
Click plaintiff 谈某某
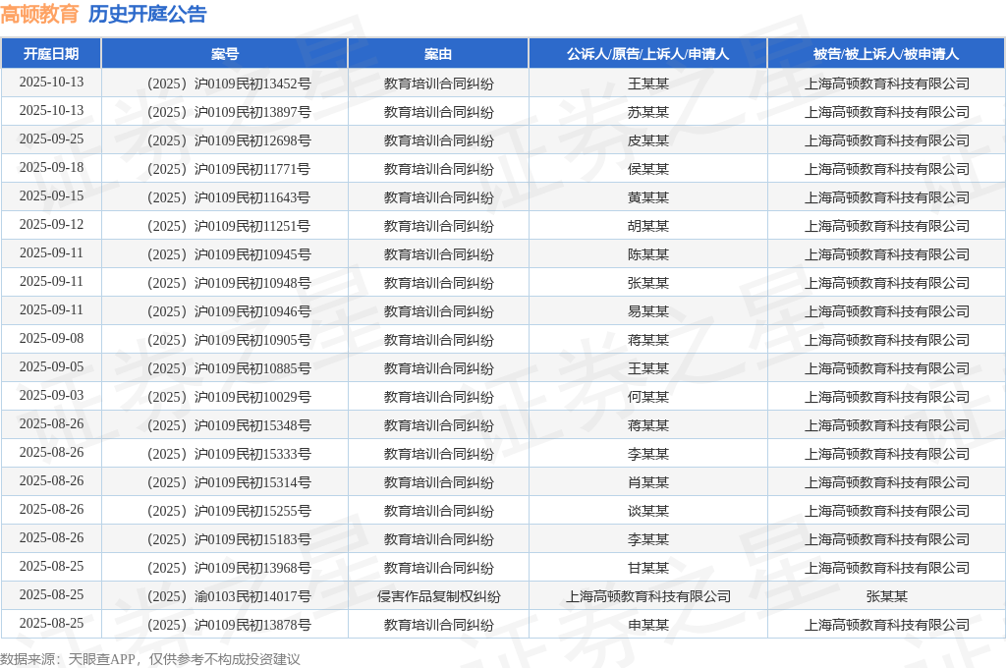click(648, 512)
